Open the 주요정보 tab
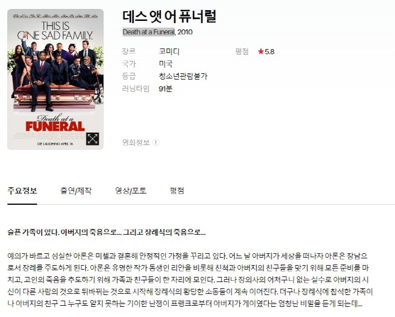 [x=22, y=191]
